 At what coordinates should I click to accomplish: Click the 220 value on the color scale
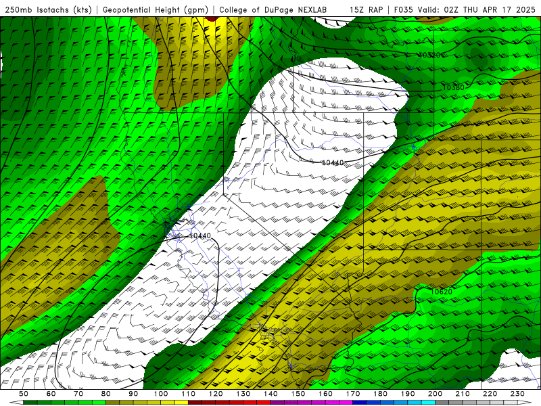(490, 394)
